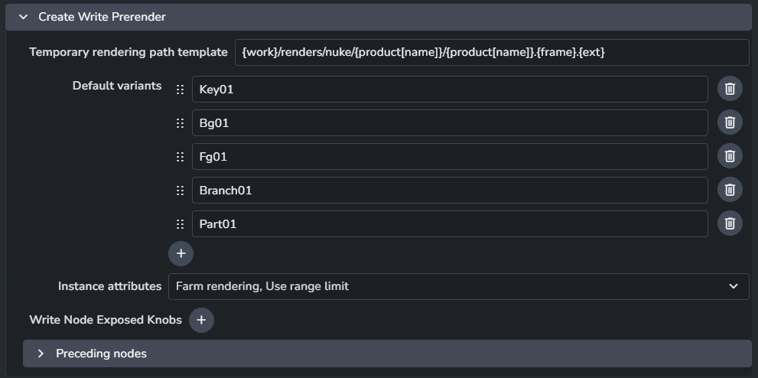This screenshot has width=758, height=378.
Task: Open the Instance attributes dropdown
Action: tap(458, 286)
